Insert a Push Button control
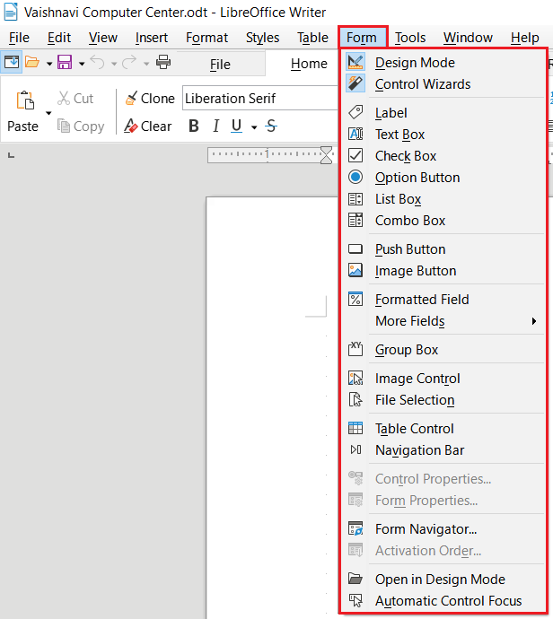553x619 pixels. 443,249
